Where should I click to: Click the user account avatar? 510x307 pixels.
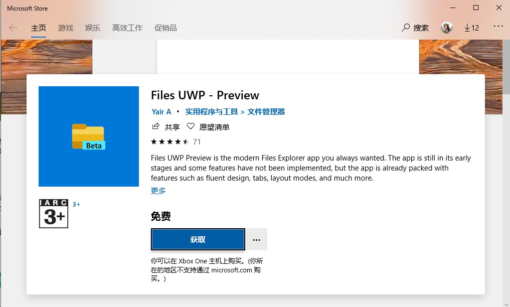446,28
